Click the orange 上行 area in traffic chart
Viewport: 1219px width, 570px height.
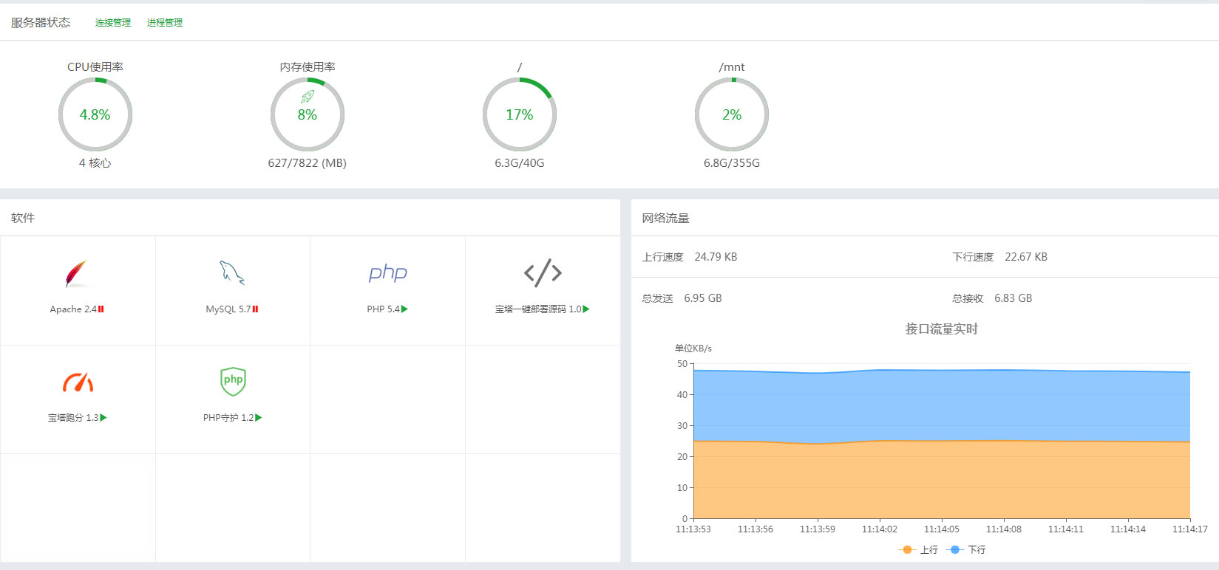click(942, 480)
